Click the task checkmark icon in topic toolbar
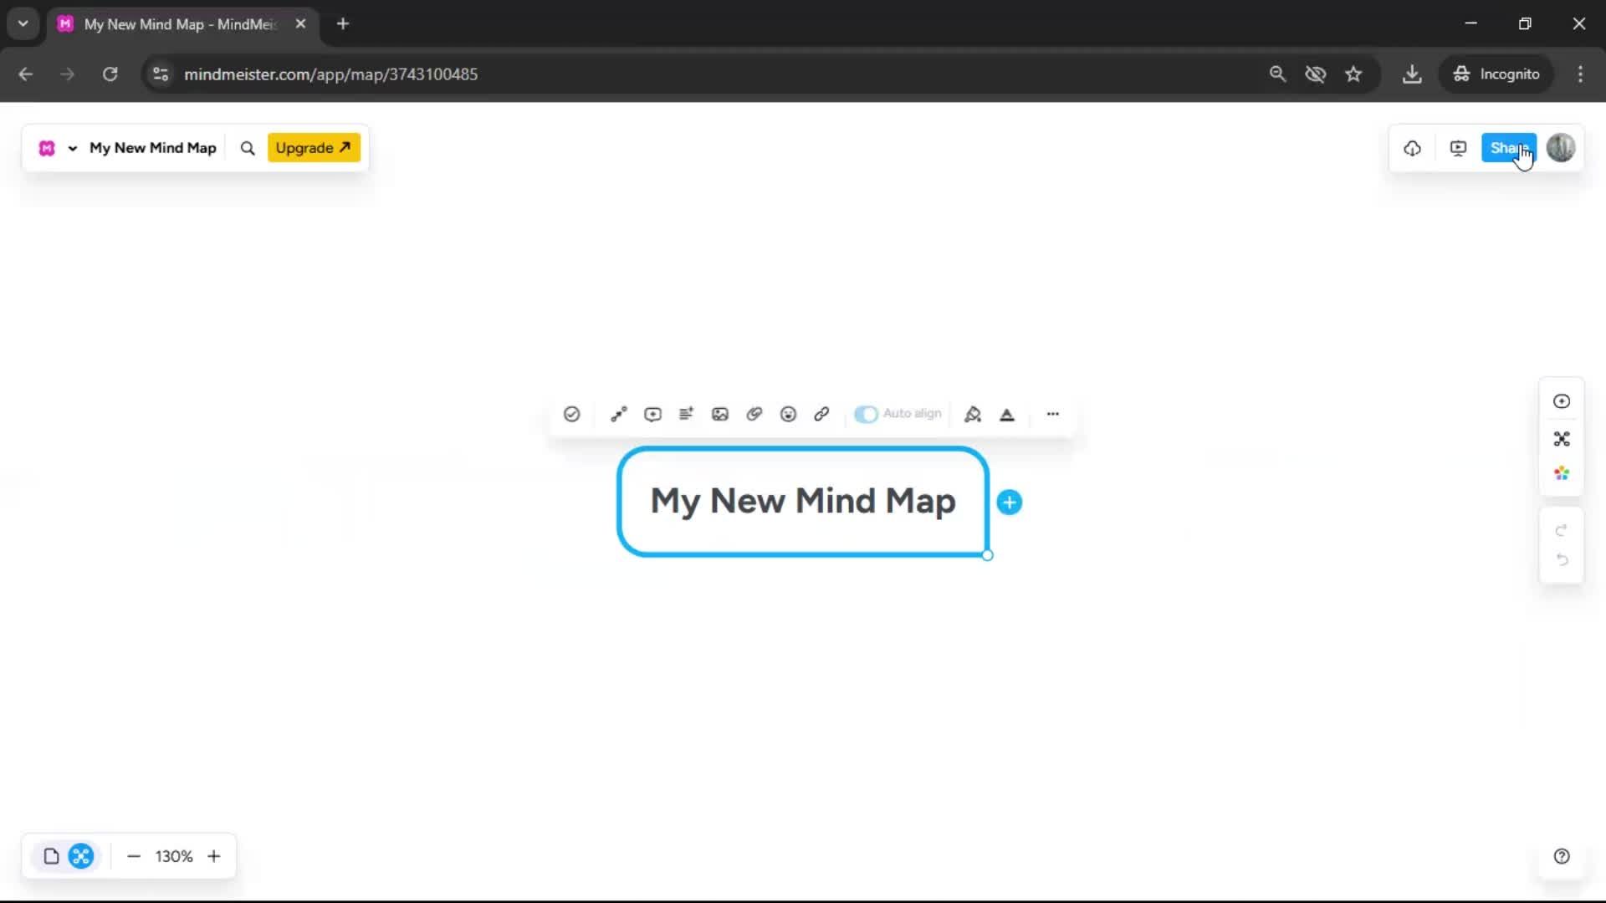 [x=571, y=414]
